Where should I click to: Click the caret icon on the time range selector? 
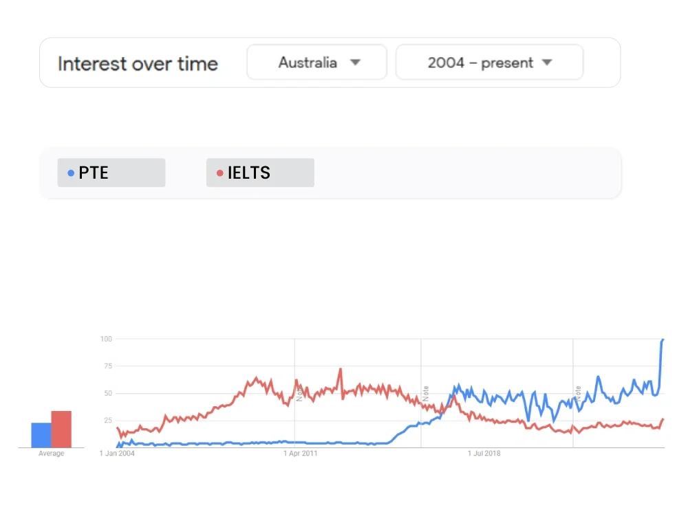point(546,62)
